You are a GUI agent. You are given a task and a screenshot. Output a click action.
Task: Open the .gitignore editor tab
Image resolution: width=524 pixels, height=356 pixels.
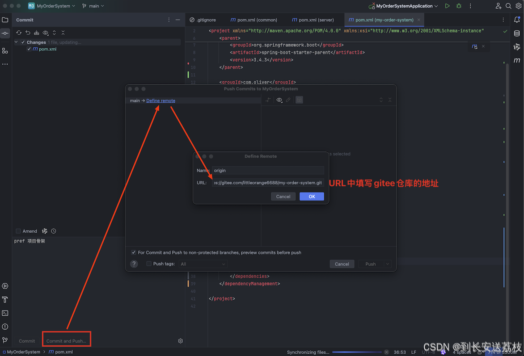206,20
